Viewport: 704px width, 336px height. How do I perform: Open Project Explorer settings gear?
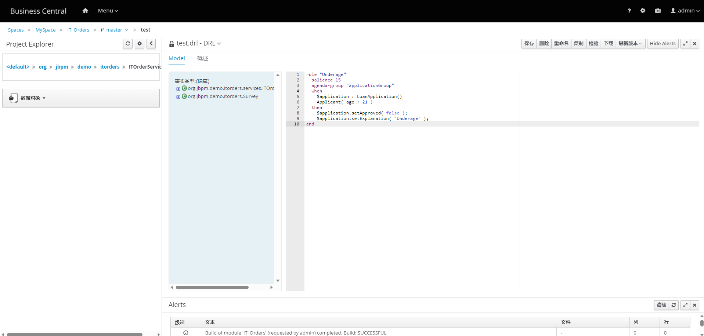pos(140,44)
